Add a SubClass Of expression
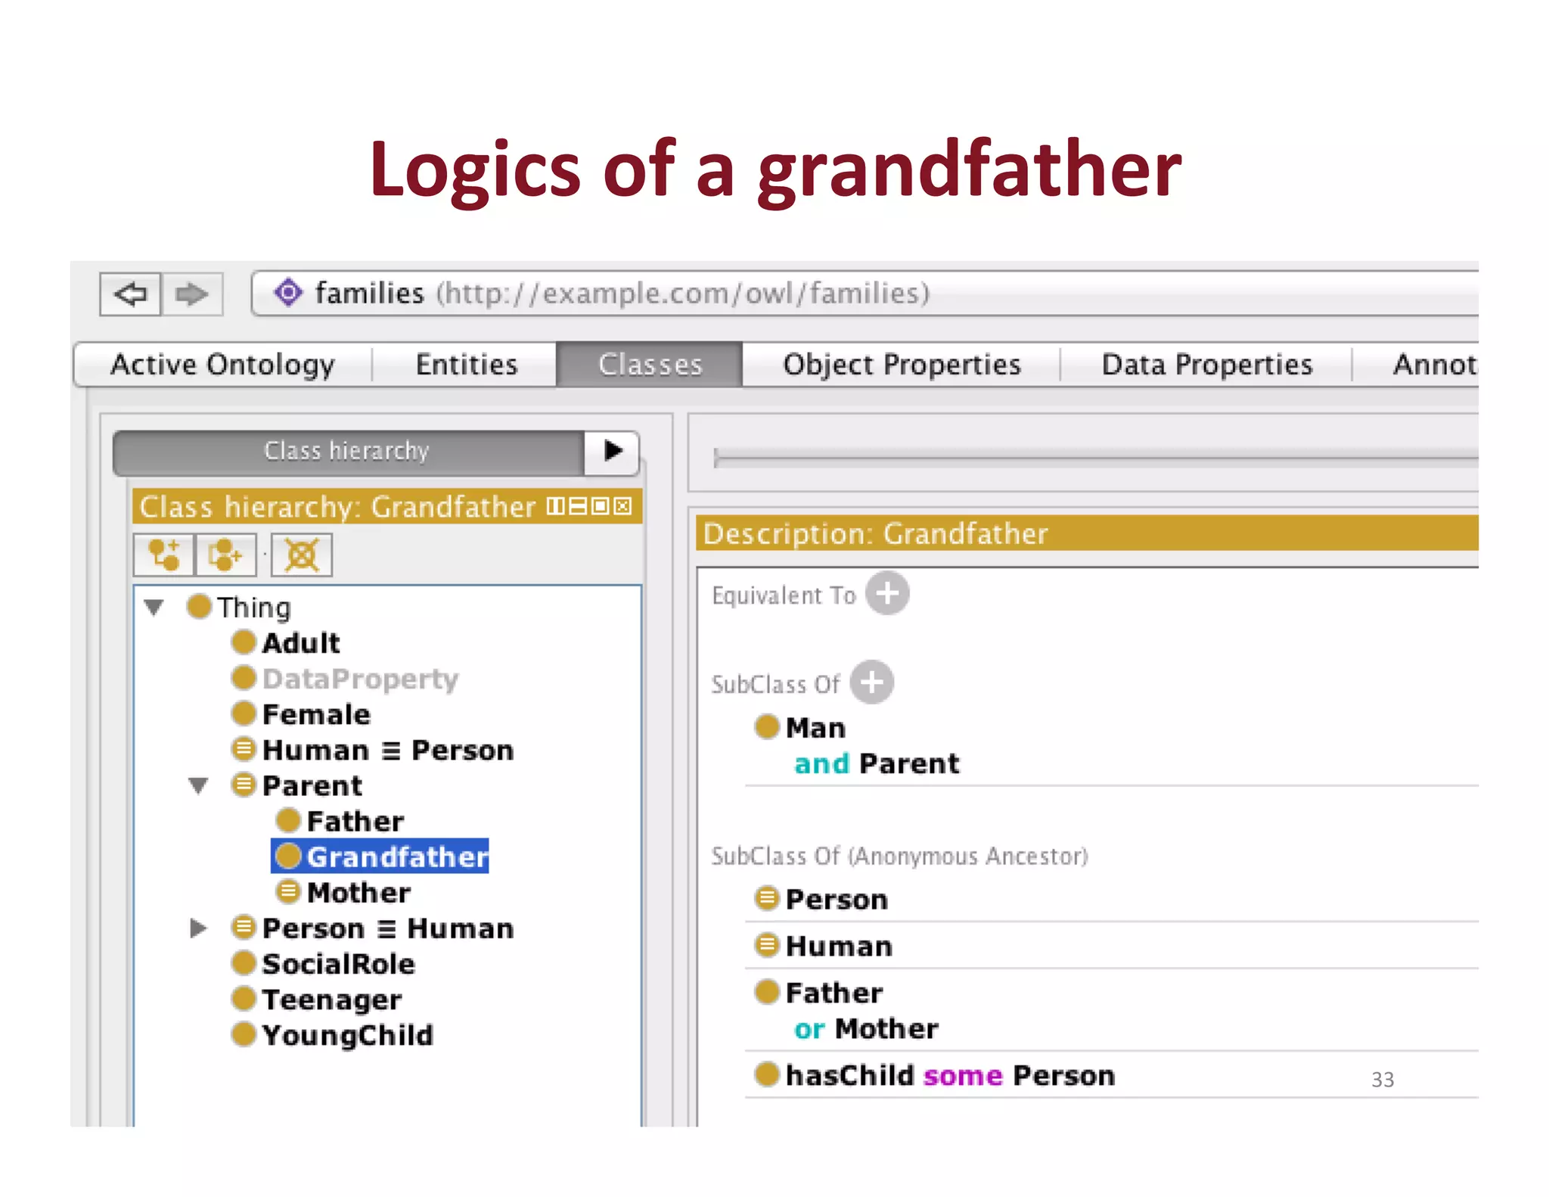The width and height of the screenshot is (1549, 1197). pyautogui.click(x=871, y=682)
